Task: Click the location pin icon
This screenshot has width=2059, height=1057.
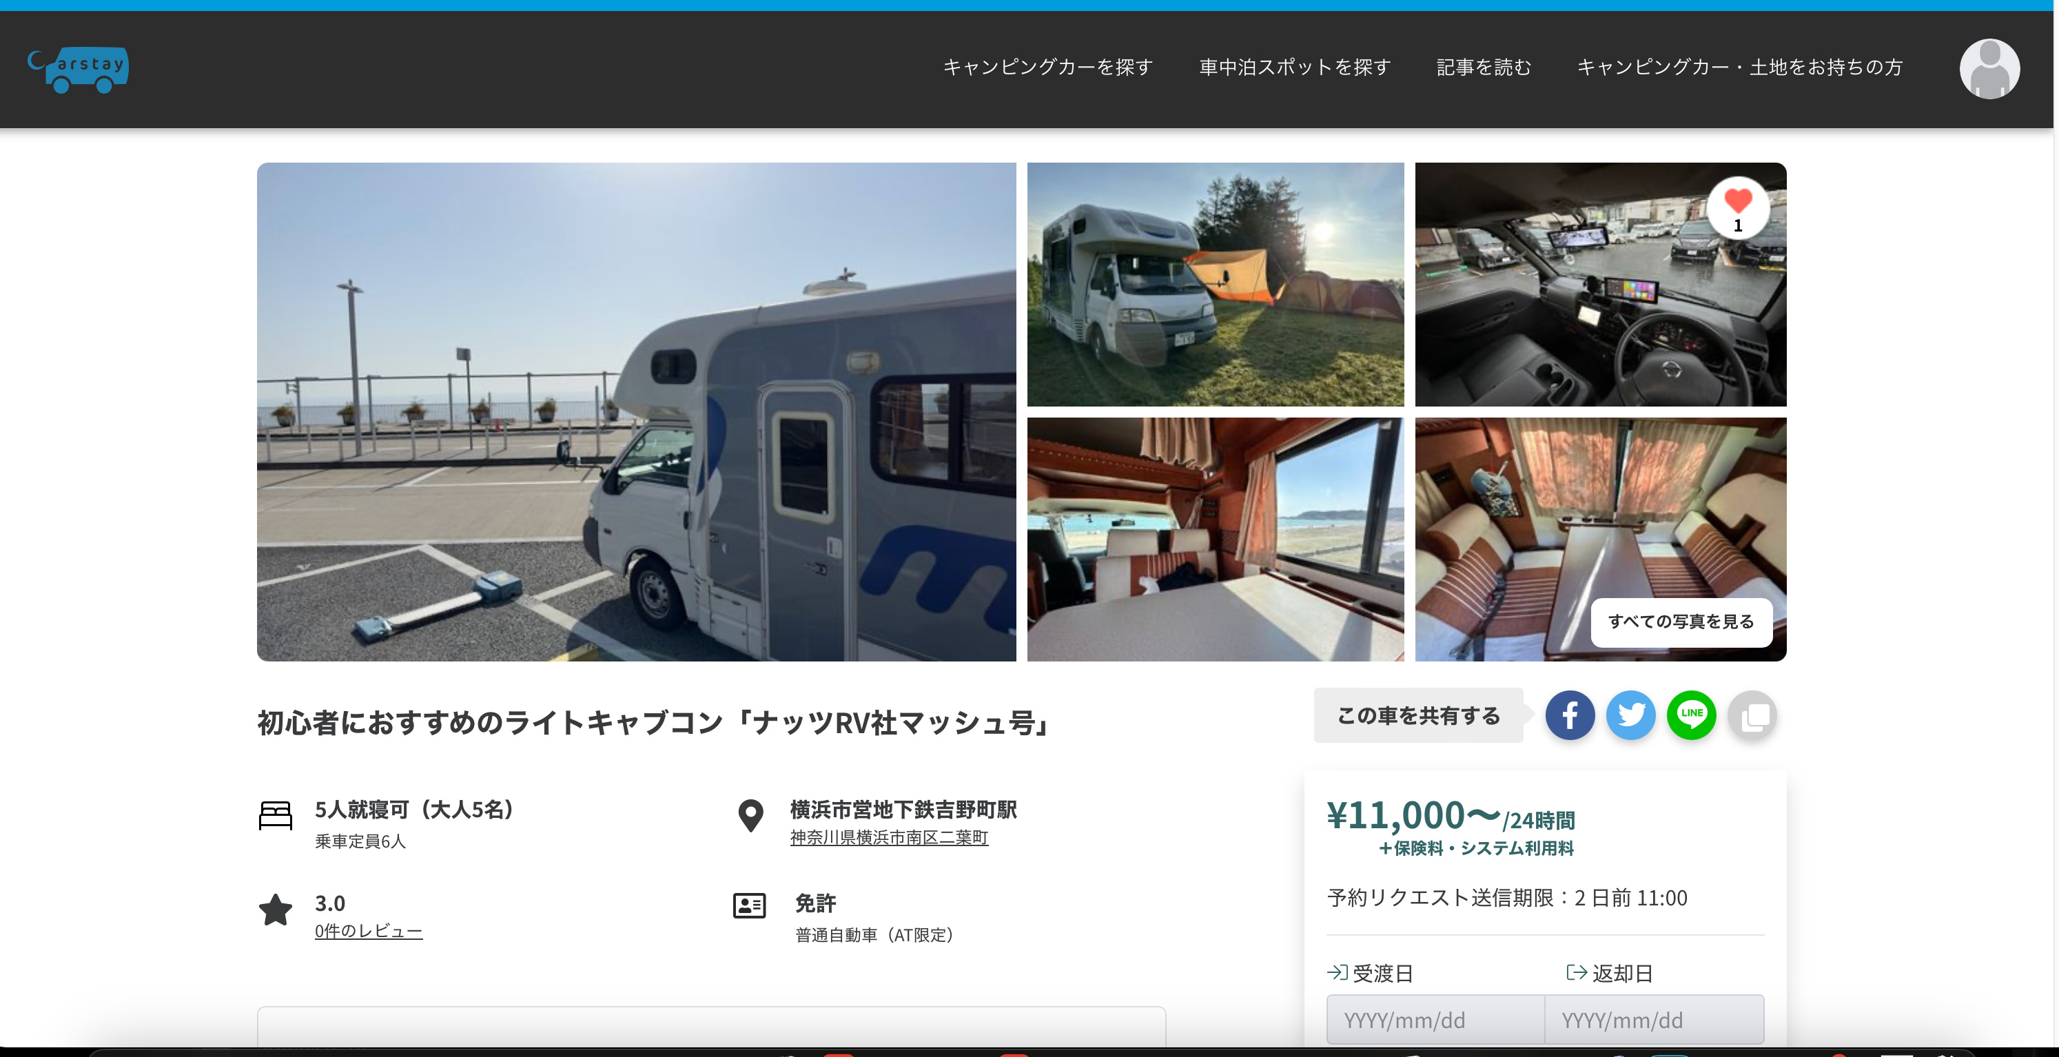Action: click(x=750, y=816)
